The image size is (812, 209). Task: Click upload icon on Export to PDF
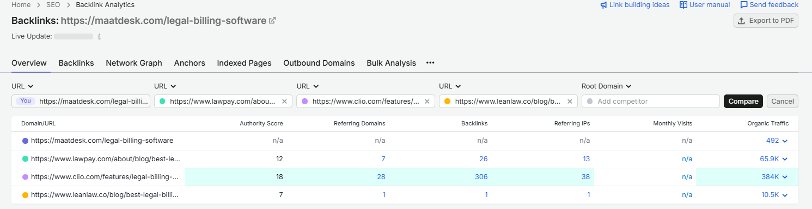coord(741,21)
